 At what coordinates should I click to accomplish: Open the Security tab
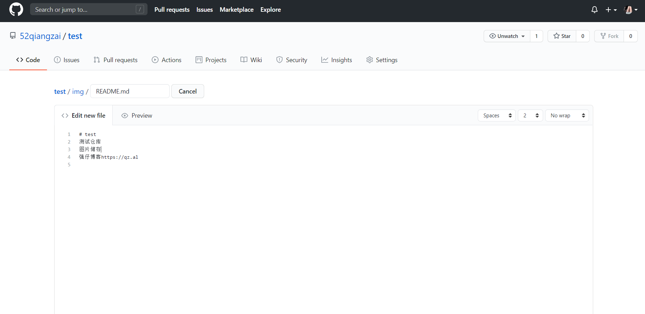tap(292, 60)
